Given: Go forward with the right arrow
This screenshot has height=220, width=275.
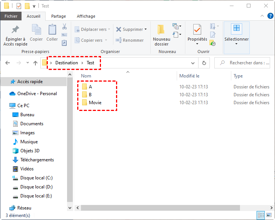Looking at the screenshot, I should [18, 63].
